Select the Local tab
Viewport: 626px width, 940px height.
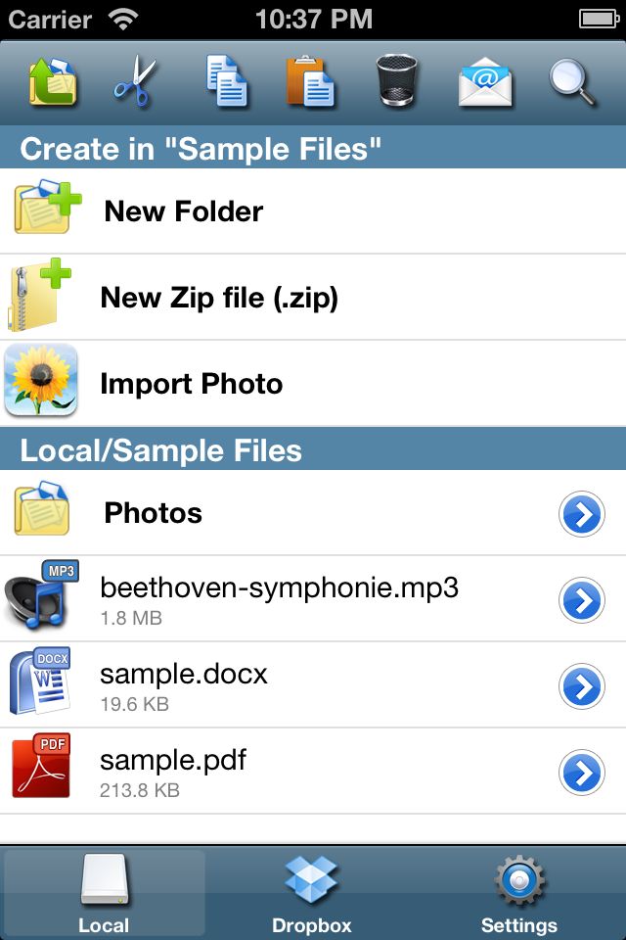105,893
